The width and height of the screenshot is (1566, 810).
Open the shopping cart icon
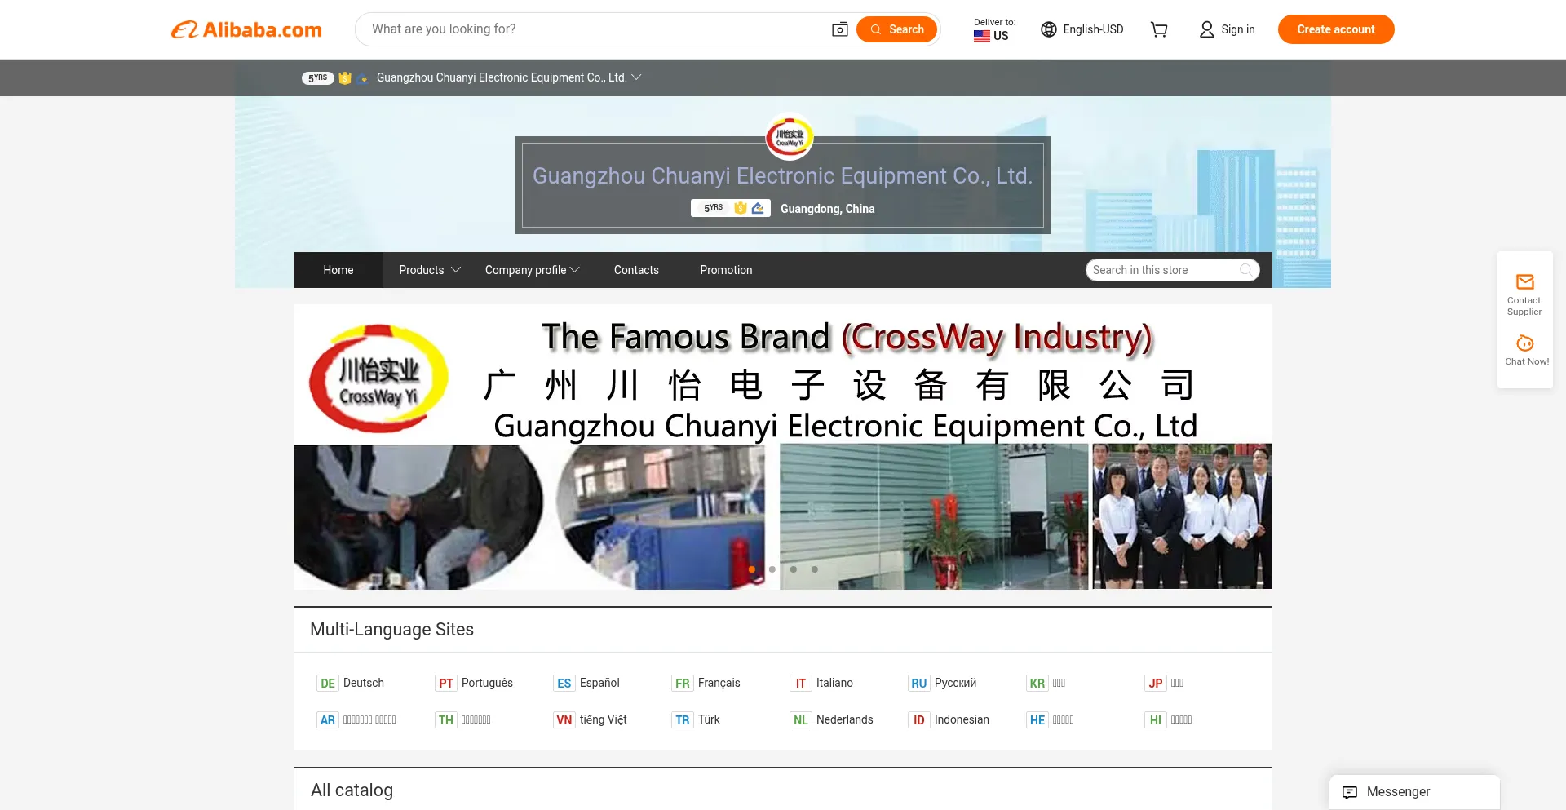[x=1158, y=29]
